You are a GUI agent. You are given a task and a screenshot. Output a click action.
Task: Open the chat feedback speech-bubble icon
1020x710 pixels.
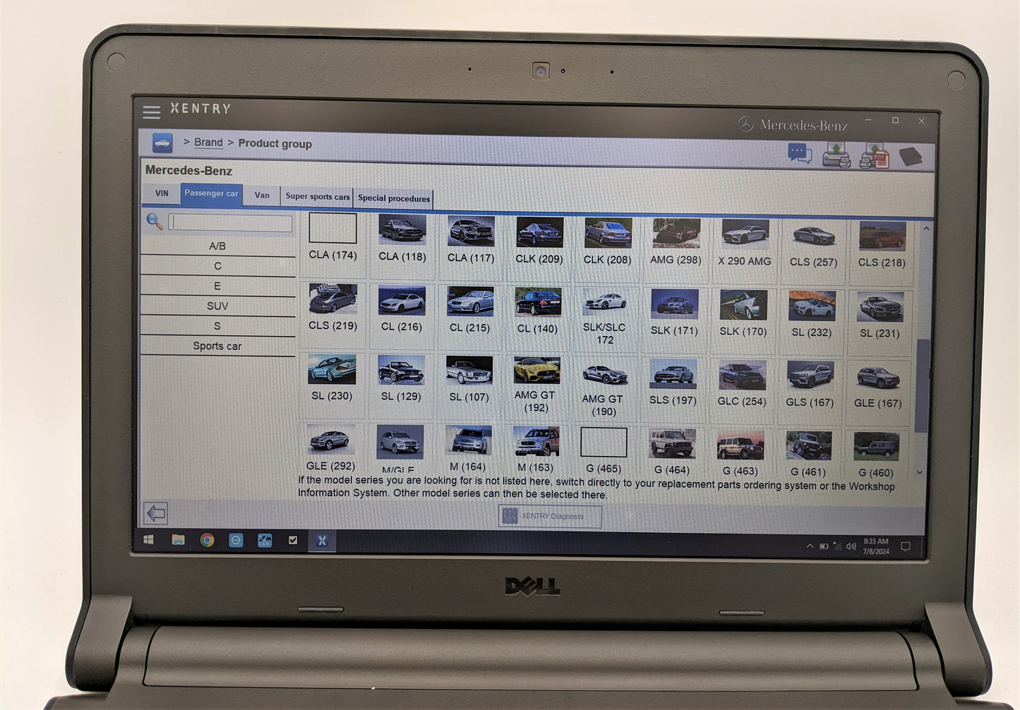point(800,152)
